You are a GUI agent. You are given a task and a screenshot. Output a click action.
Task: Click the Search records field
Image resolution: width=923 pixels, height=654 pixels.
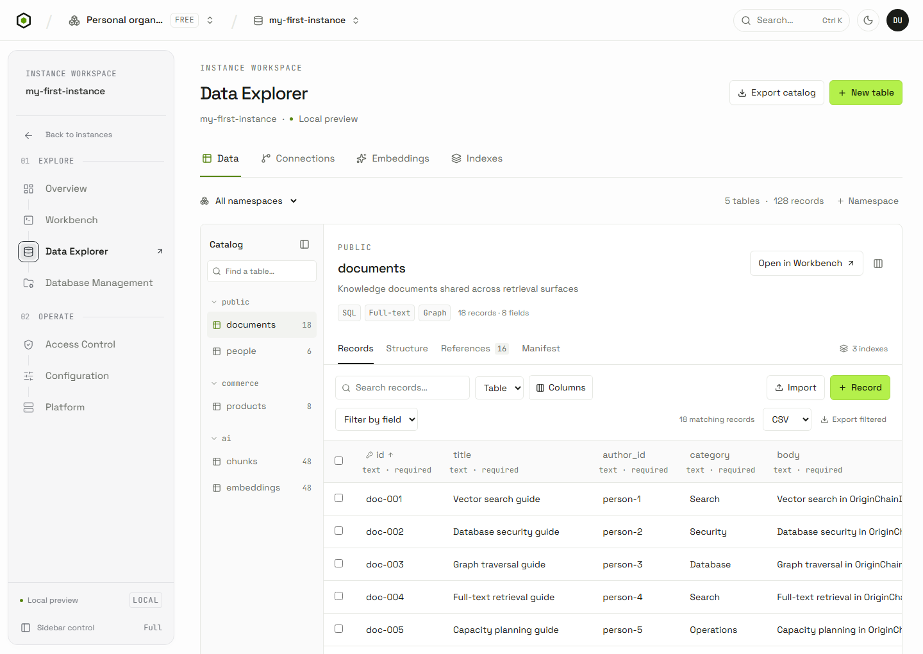[403, 388]
